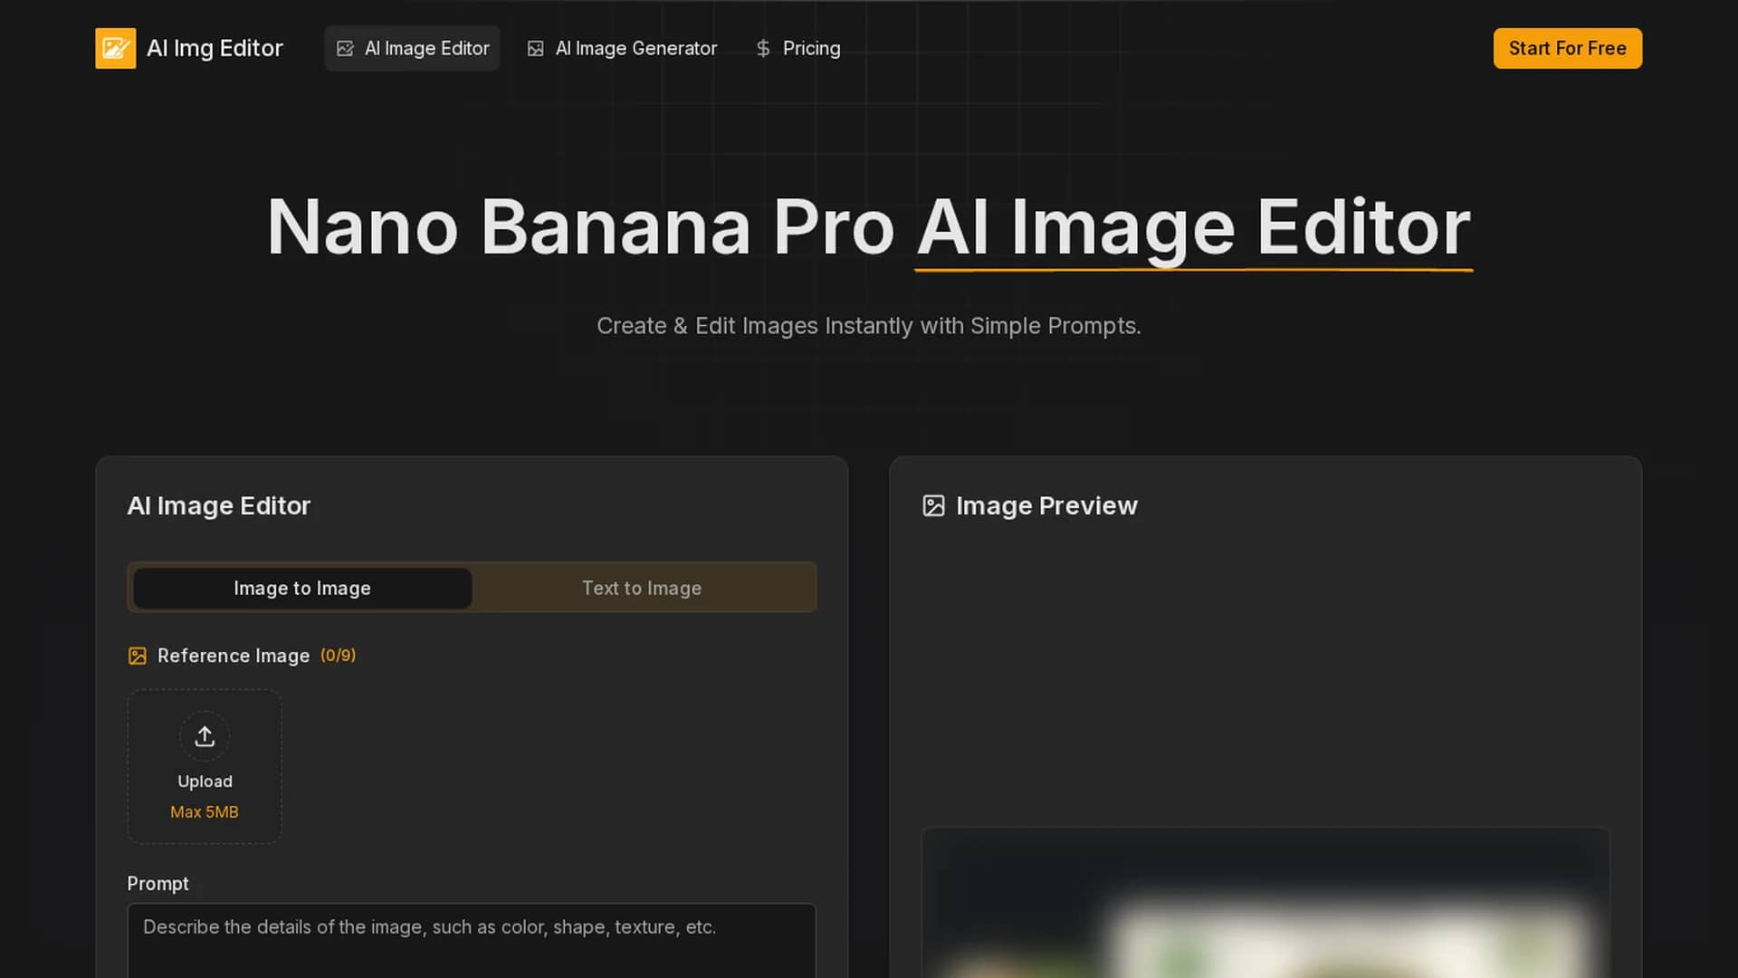Open the AI Image Editor nav tab
Screen dimensions: 1738x978
pos(412,48)
